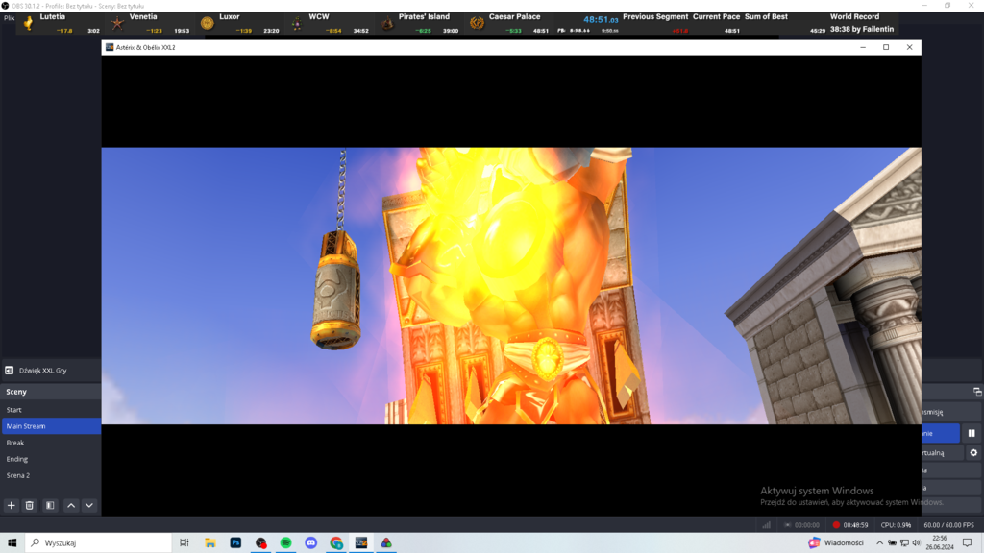Open Discord from the taskbar
This screenshot has width=984, height=553.
click(x=310, y=543)
